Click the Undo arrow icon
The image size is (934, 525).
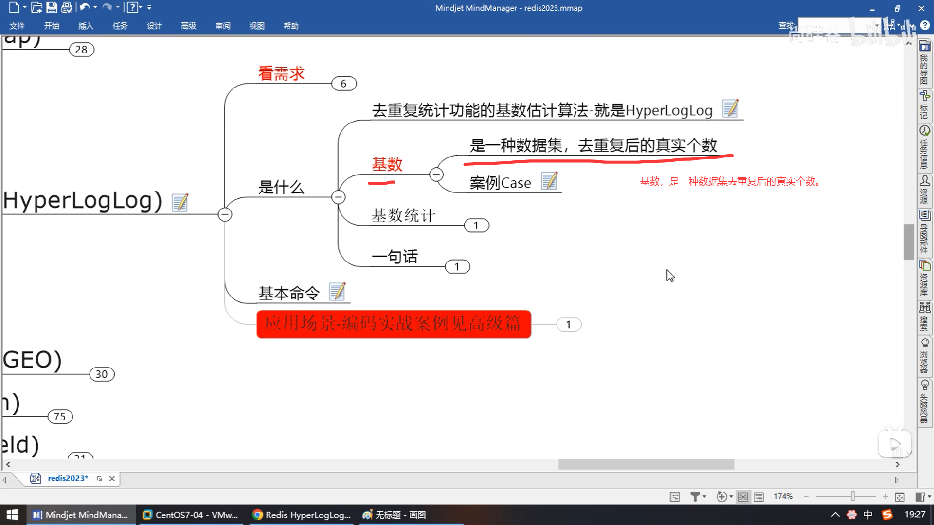pyautogui.click(x=84, y=7)
